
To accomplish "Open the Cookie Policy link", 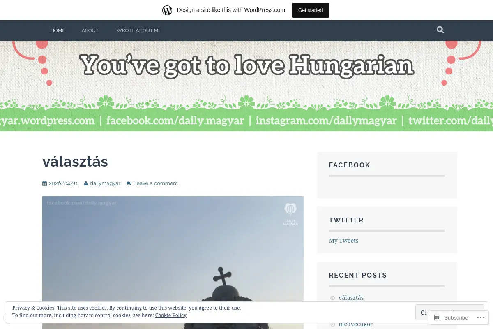I will 171,315.
